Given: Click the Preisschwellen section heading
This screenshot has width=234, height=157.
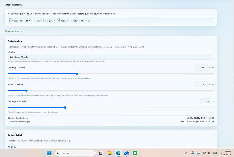Looking at the screenshot, I should [x=15, y=41].
